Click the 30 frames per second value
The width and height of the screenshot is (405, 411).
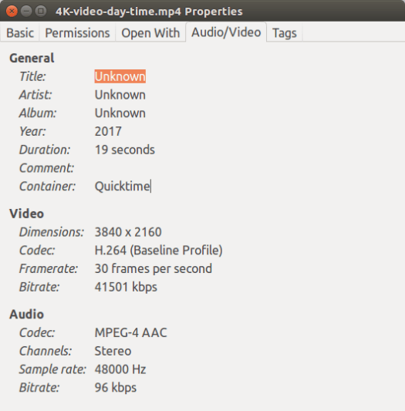154,268
